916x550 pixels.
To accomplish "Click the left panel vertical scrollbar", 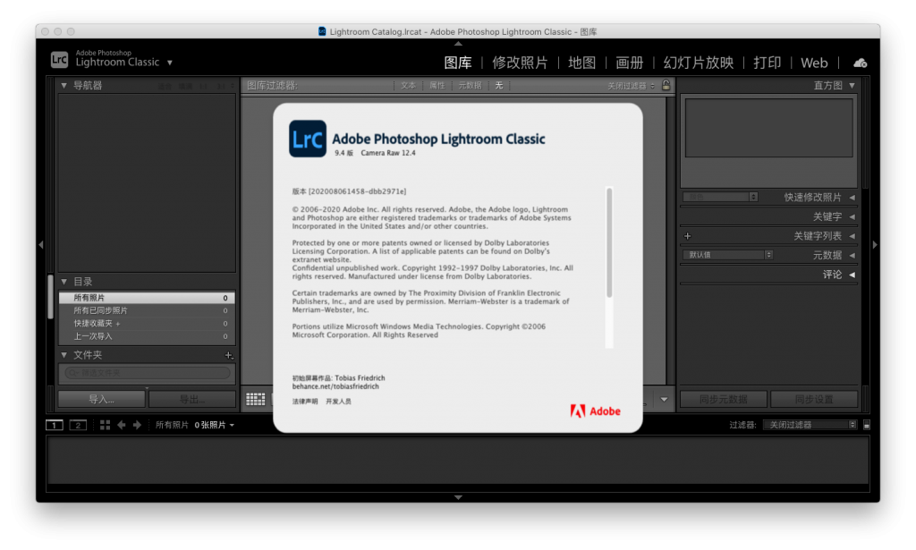I will click(x=51, y=297).
